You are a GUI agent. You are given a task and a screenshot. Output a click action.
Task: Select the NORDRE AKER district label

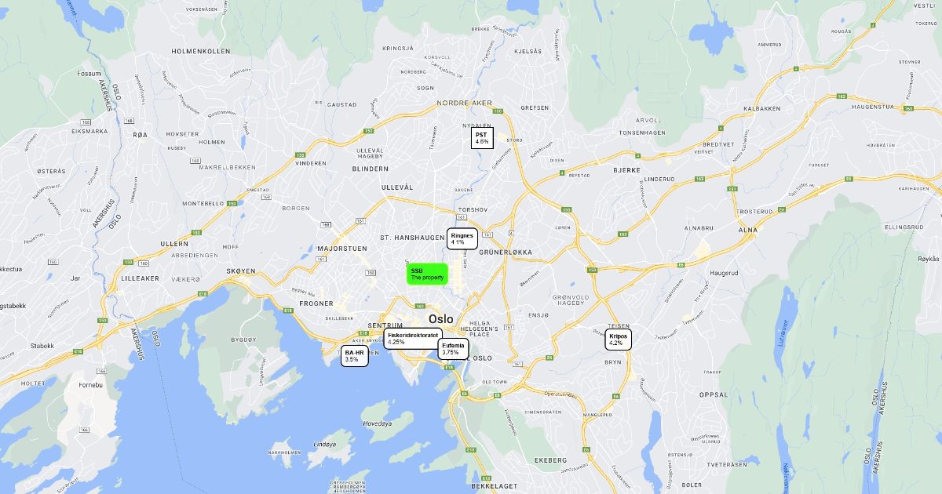pos(464,103)
